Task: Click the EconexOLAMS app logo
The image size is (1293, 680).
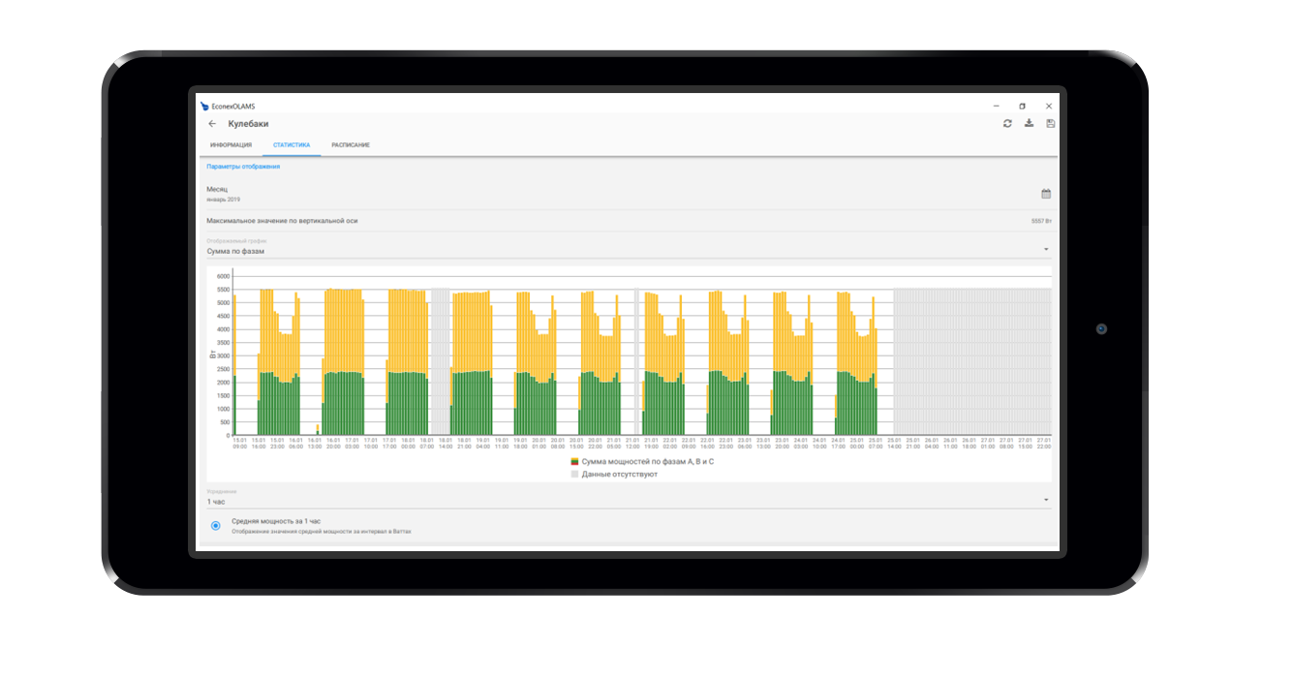Action: [x=204, y=106]
